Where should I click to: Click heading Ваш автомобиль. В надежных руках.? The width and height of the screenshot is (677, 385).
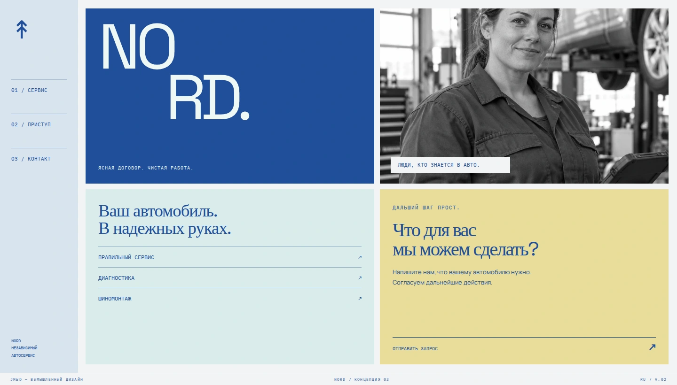coord(165,220)
